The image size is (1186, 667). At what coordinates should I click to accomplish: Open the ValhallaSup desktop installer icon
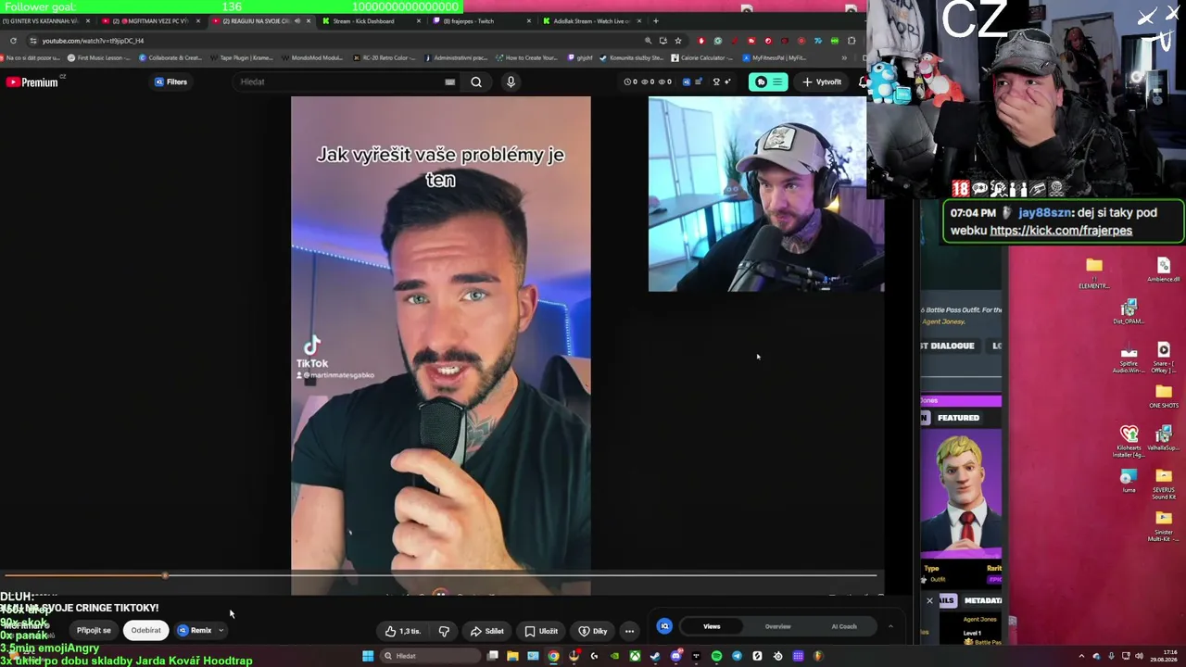pyautogui.click(x=1164, y=440)
